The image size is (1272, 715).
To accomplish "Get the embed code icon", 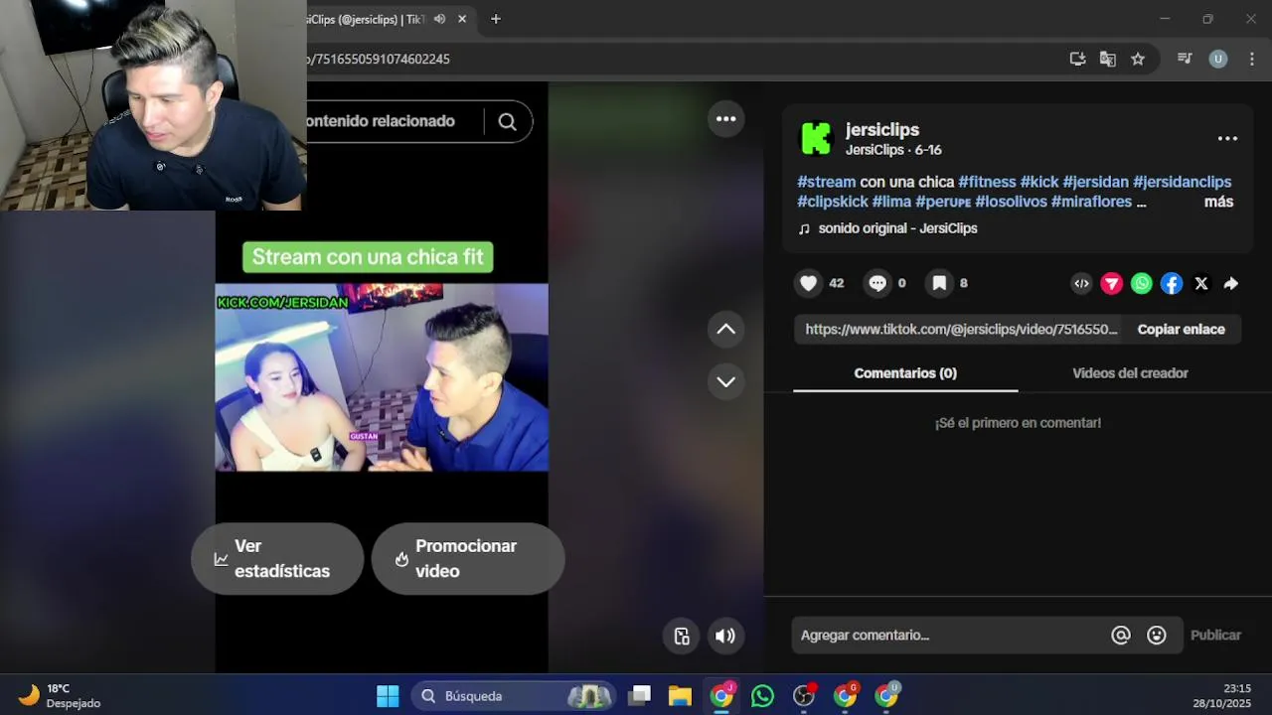I will click(x=1082, y=284).
